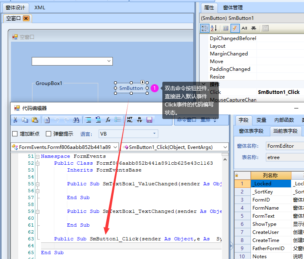The height and width of the screenshot is (259, 304).
Task: Select the FormName field row
Action: (x=269, y=208)
